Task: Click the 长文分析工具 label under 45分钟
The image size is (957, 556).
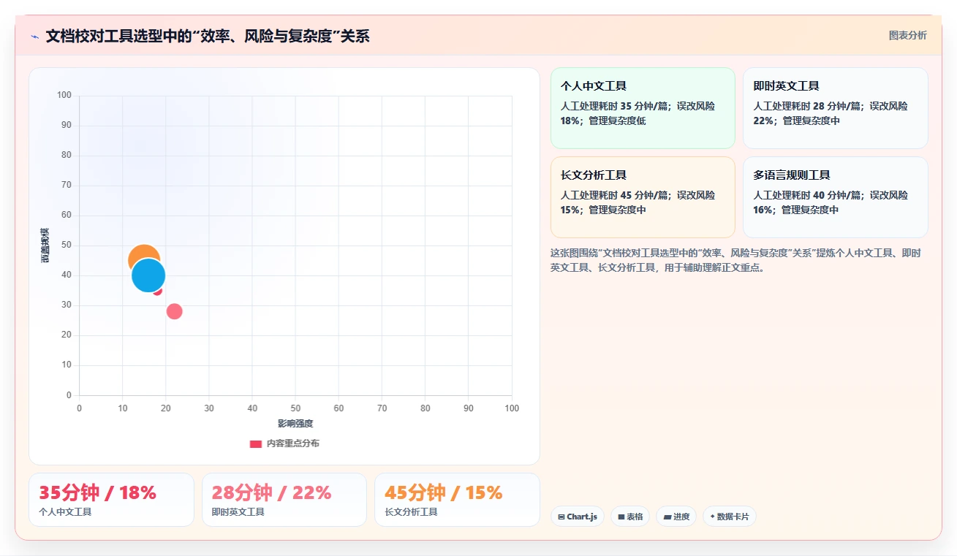Action: tap(412, 512)
